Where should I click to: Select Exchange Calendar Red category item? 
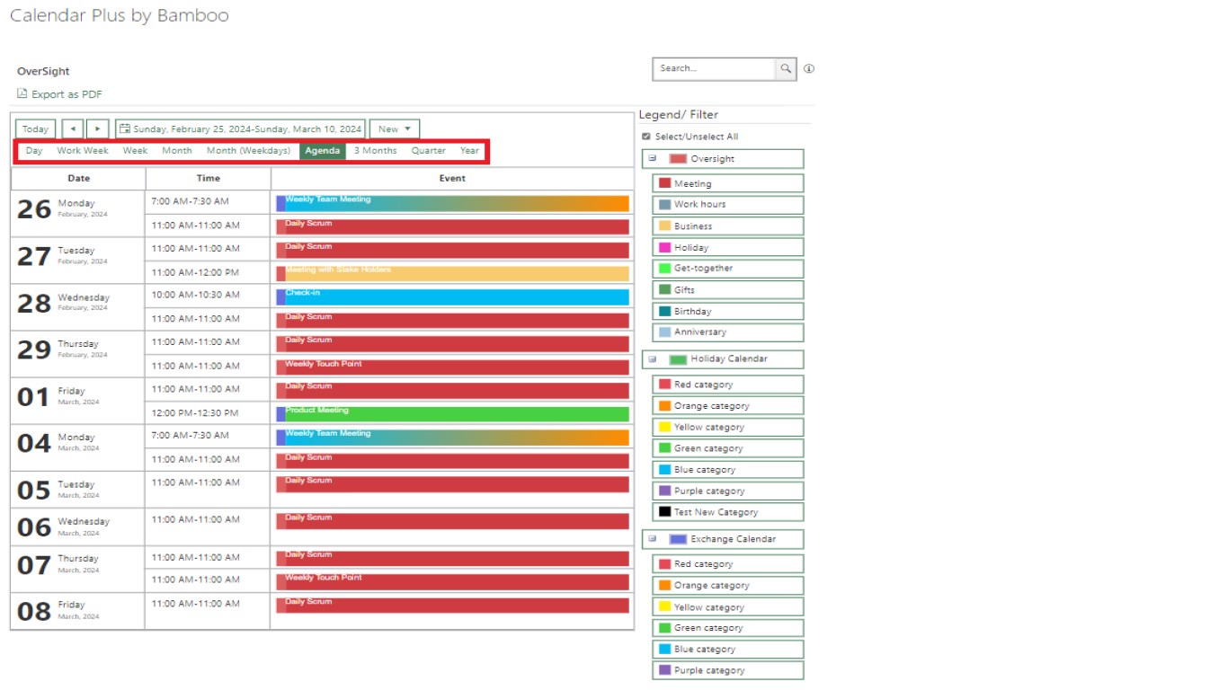(728, 564)
